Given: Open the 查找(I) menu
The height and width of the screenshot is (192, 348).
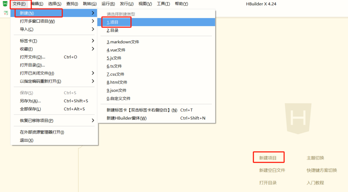Looking at the screenshot, I should click(72, 4).
